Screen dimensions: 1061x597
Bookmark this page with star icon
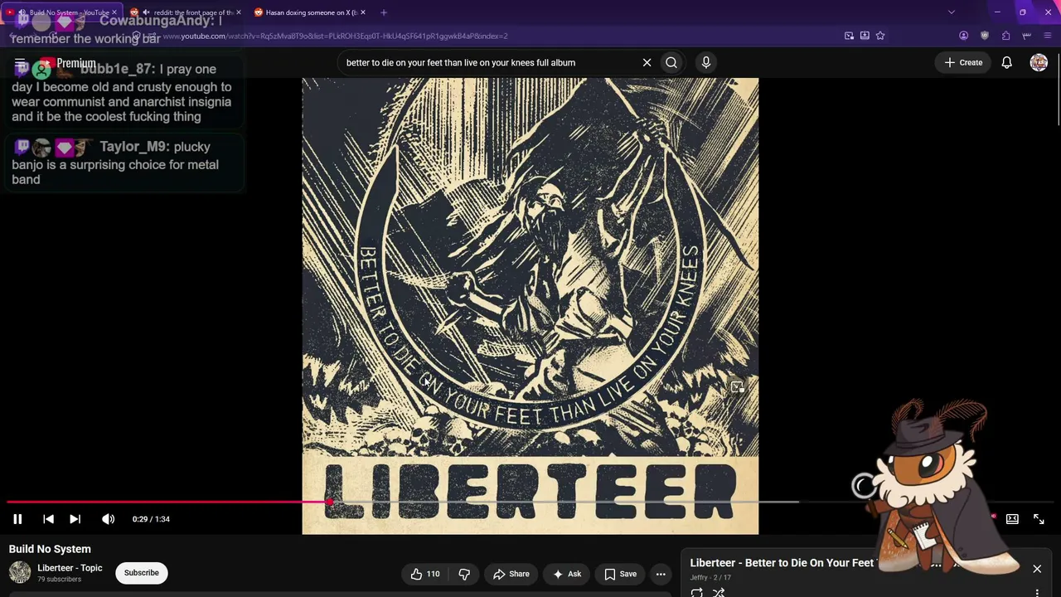point(880,36)
